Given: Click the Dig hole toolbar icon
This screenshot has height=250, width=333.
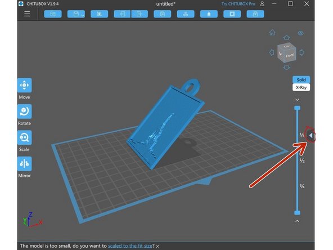Looking at the screenshot, I should coord(232,14).
